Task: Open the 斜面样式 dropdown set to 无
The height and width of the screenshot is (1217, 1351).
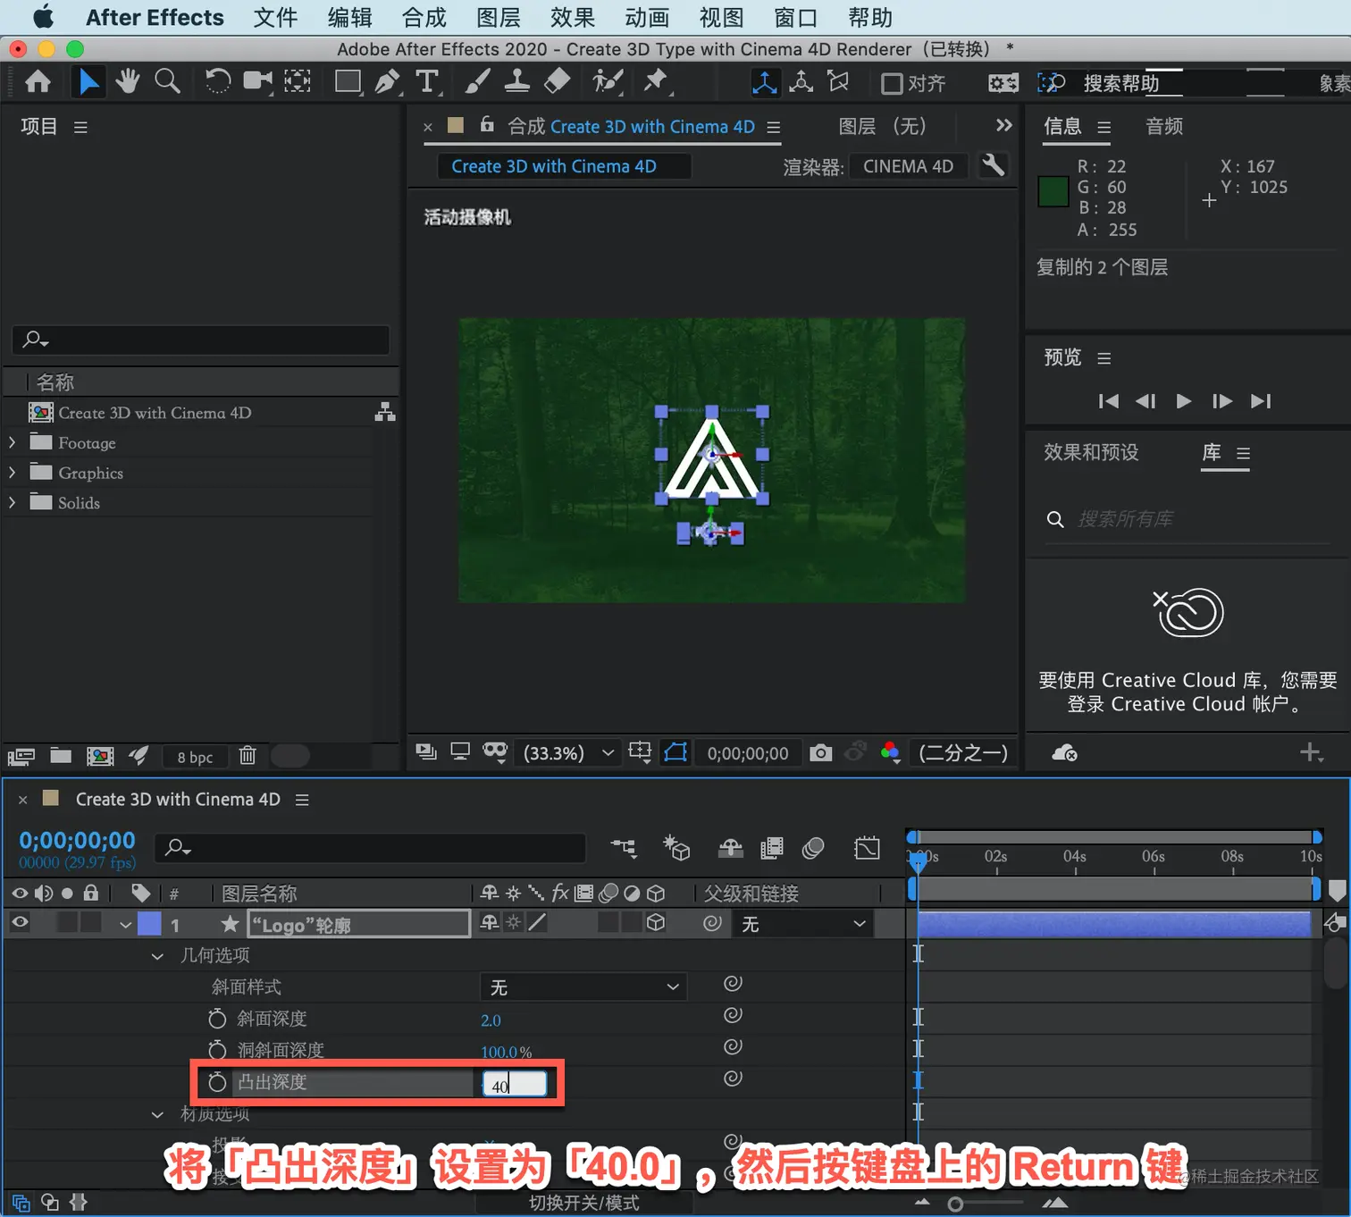Action: pyautogui.click(x=583, y=987)
